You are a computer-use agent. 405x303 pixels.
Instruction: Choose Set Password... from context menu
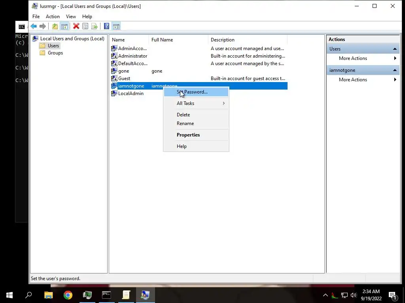pyautogui.click(x=196, y=92)
